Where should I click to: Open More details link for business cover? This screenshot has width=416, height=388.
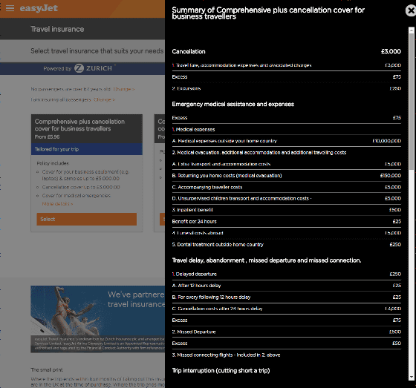click(57, 204)
